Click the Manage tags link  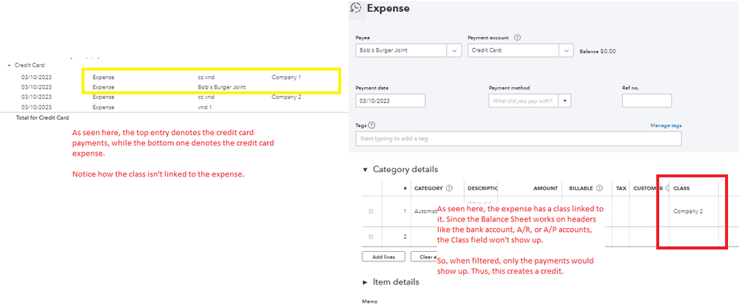(x=666, y=126)
